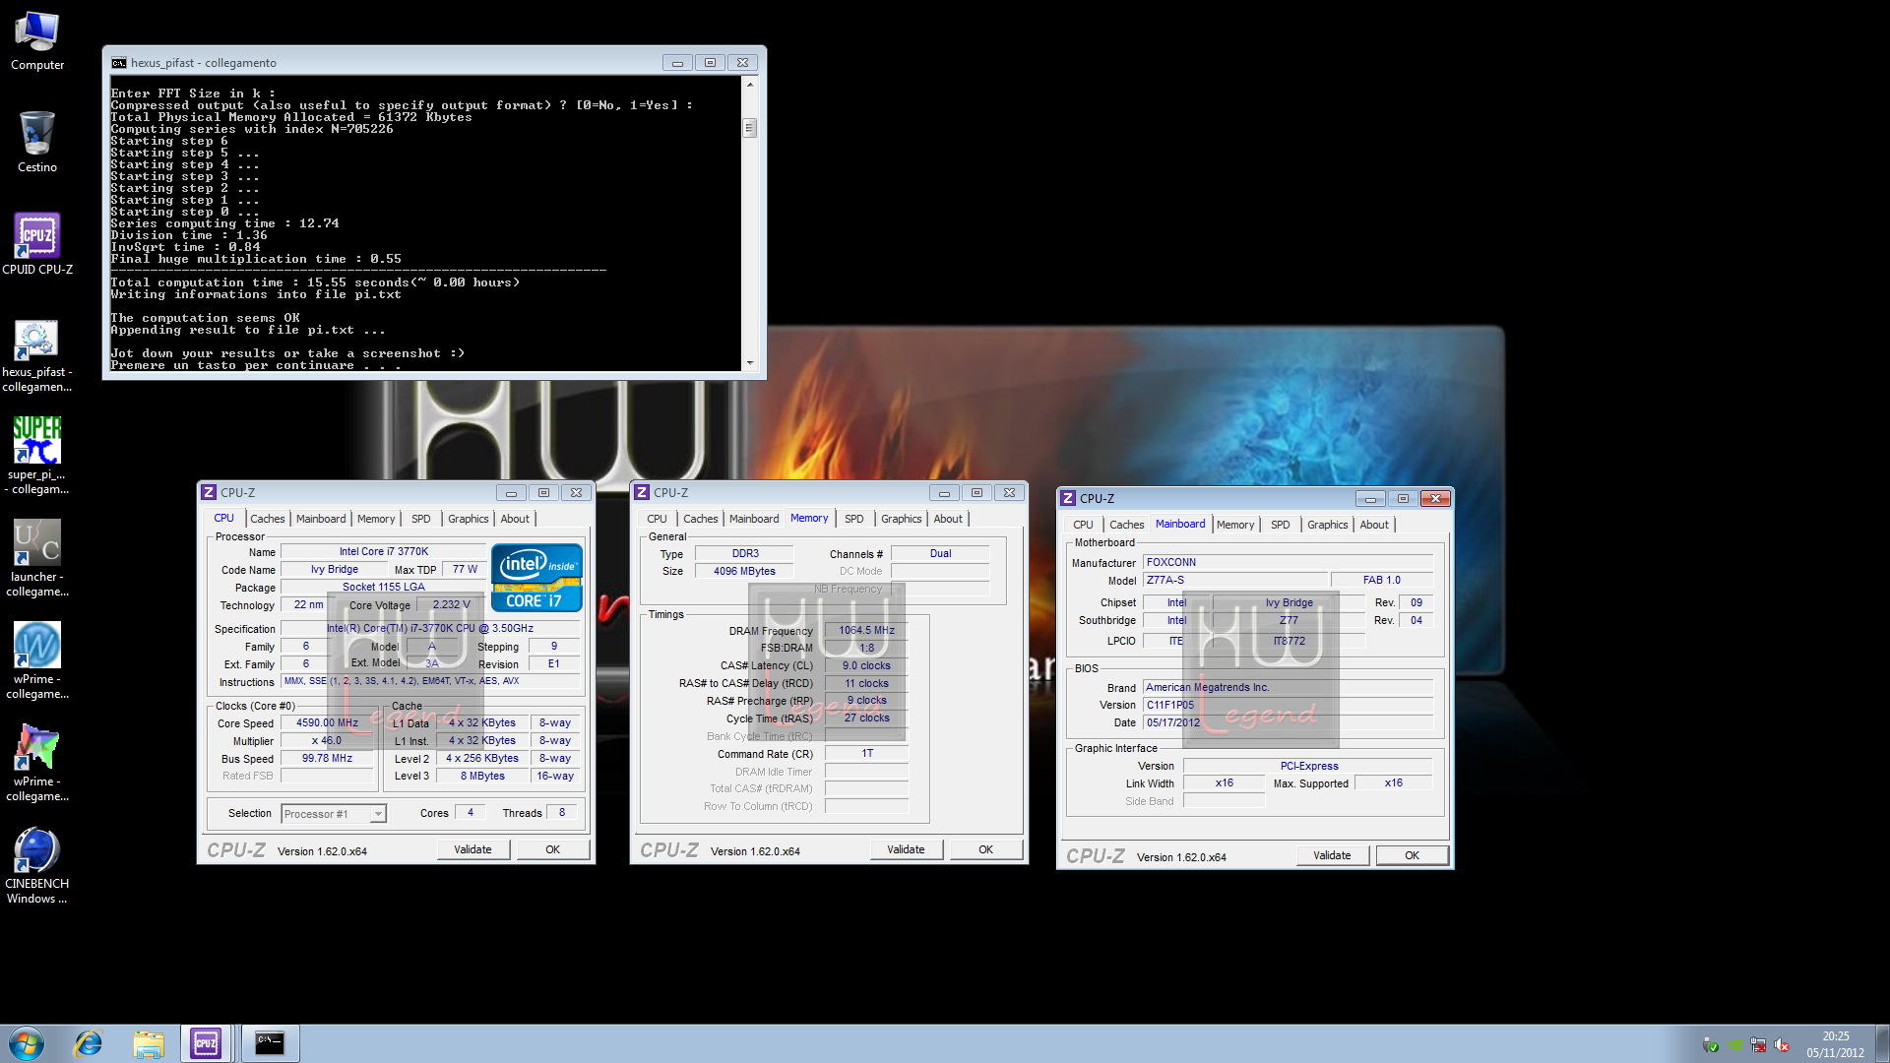Select the first wPrime shortcut with blue W

pyautogui.click(x=37, y=659)
